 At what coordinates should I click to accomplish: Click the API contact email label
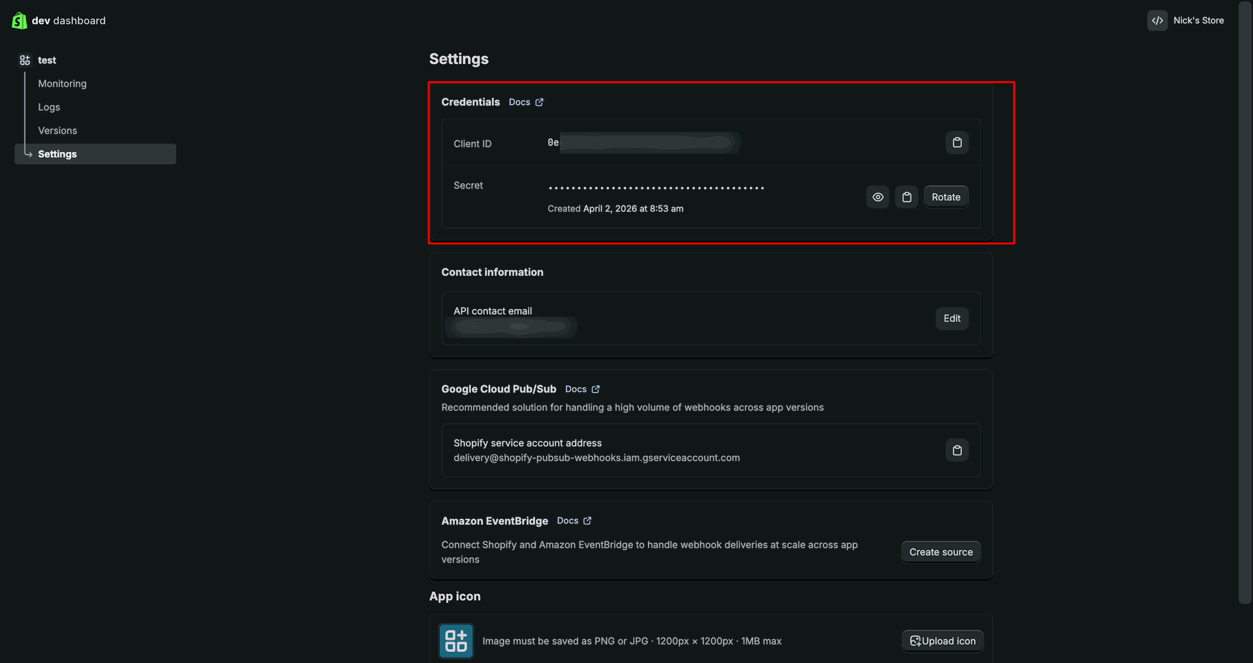tap(493, 311)
